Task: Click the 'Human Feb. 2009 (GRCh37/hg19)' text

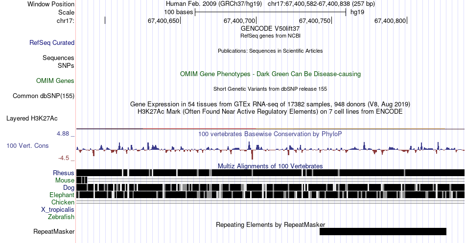Action: click(x=214, y=4)
